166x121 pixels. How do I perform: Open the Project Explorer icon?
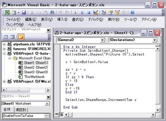coord(104,13)
